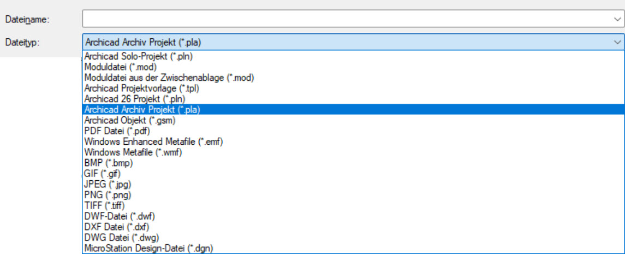The height and width of the screenshot is (254, 625).
Task: Collapse the Dateityp combo box arrow
Action: (617, 42)
